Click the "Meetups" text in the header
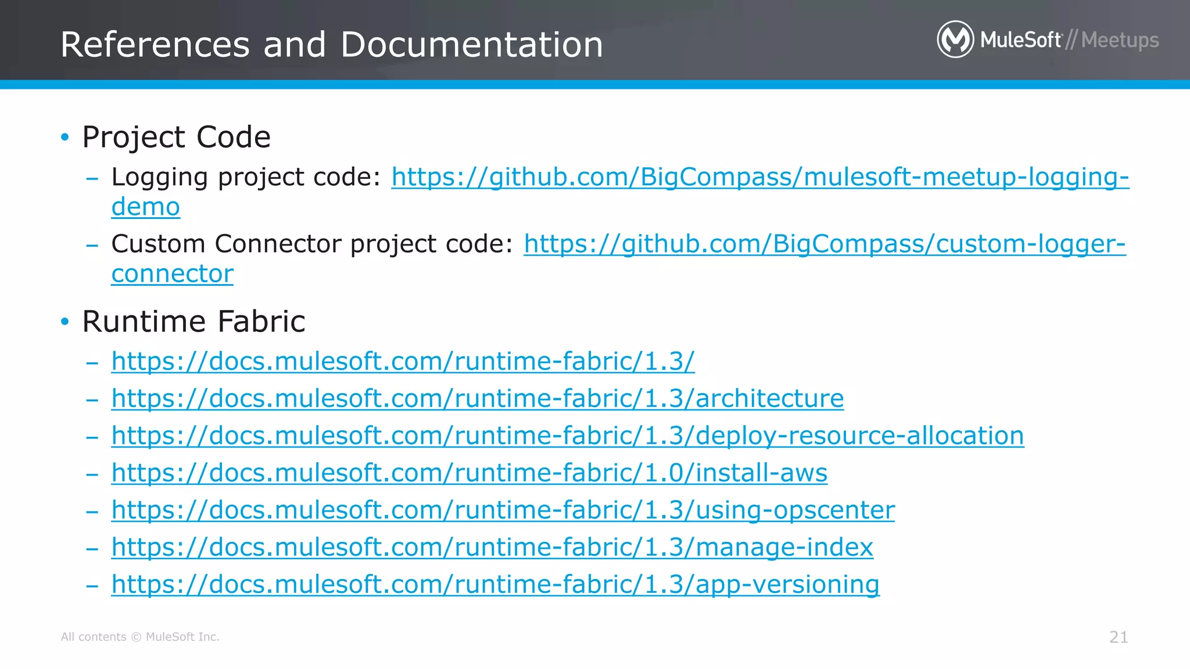 coord(1120,40)
